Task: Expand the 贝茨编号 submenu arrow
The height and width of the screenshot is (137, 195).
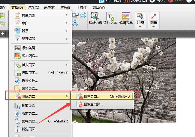Action: point(67,39)
